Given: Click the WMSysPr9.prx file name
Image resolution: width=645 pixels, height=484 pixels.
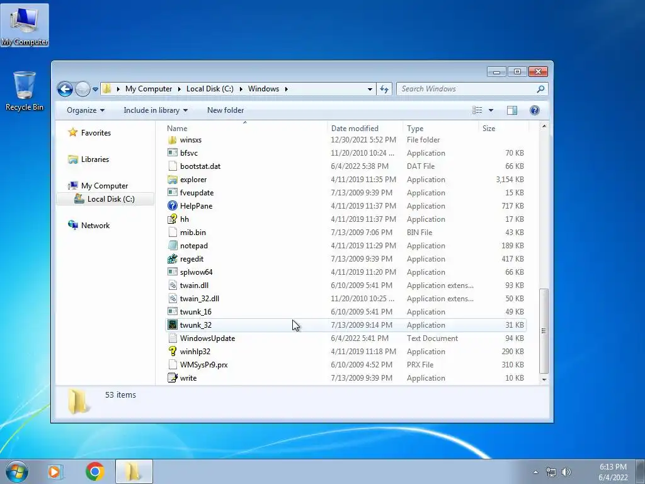Looking at the screenshot, I should point(203,365).
